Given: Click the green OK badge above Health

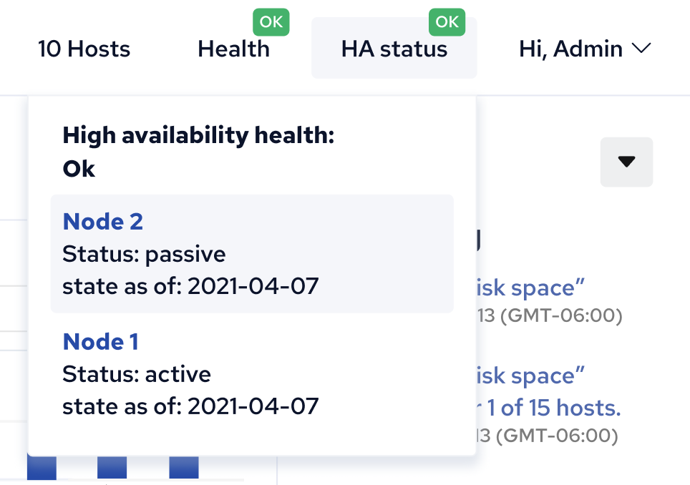Looking at the screenshot, I should click(x=271, y=21).
